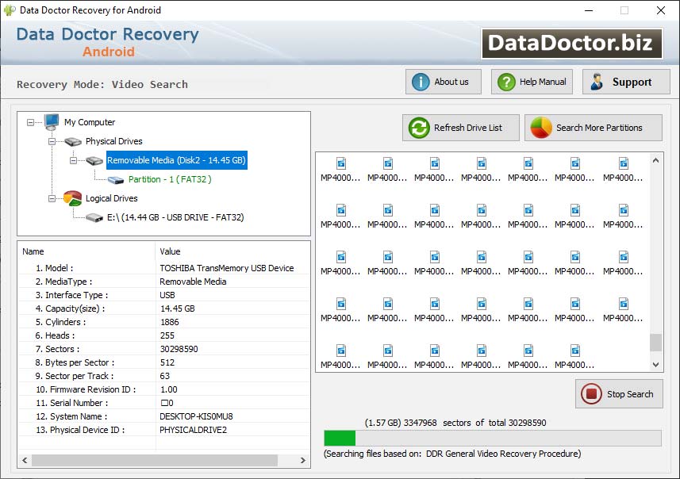The height and width of the screenshot is (479, 680).
Task: Click the Support person icon
Action: pyautogui.click(x=595, y=81)
